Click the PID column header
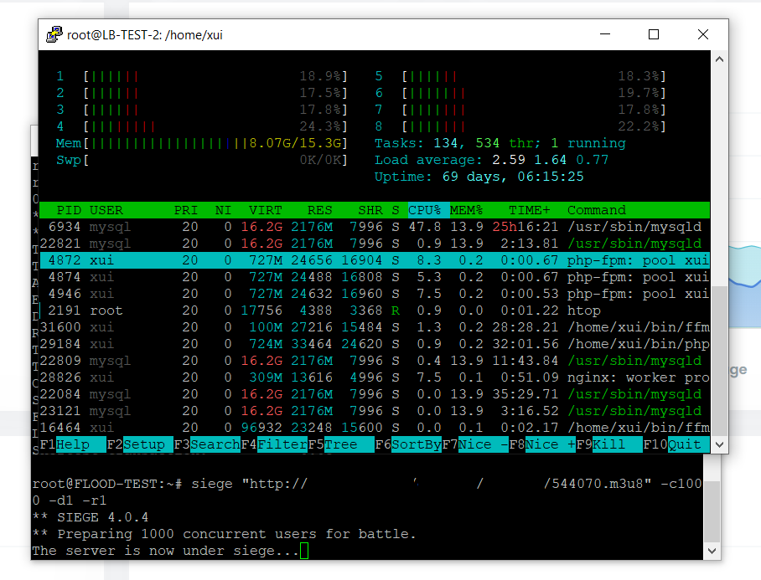This screenshot has height=580, width=761. click(x=69, y=210)
